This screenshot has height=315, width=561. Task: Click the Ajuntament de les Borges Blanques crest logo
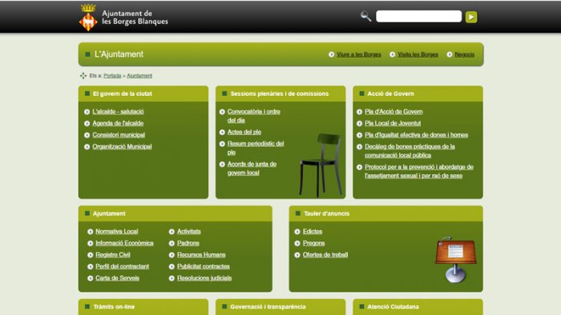[88, 18]
